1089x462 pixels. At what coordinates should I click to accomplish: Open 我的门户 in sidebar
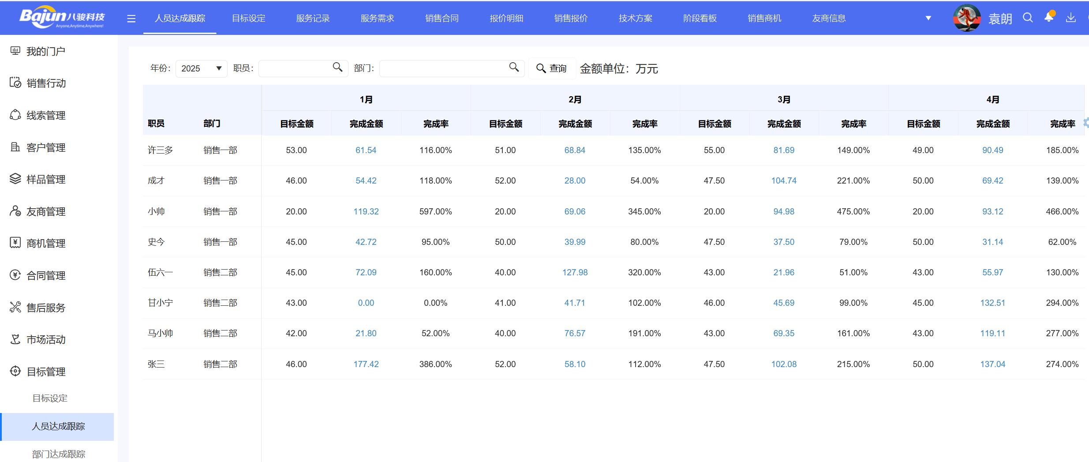45,52
